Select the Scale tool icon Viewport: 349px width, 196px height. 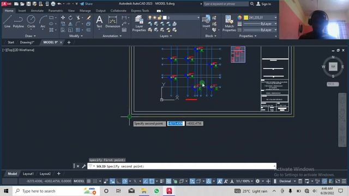pos(70,30)
